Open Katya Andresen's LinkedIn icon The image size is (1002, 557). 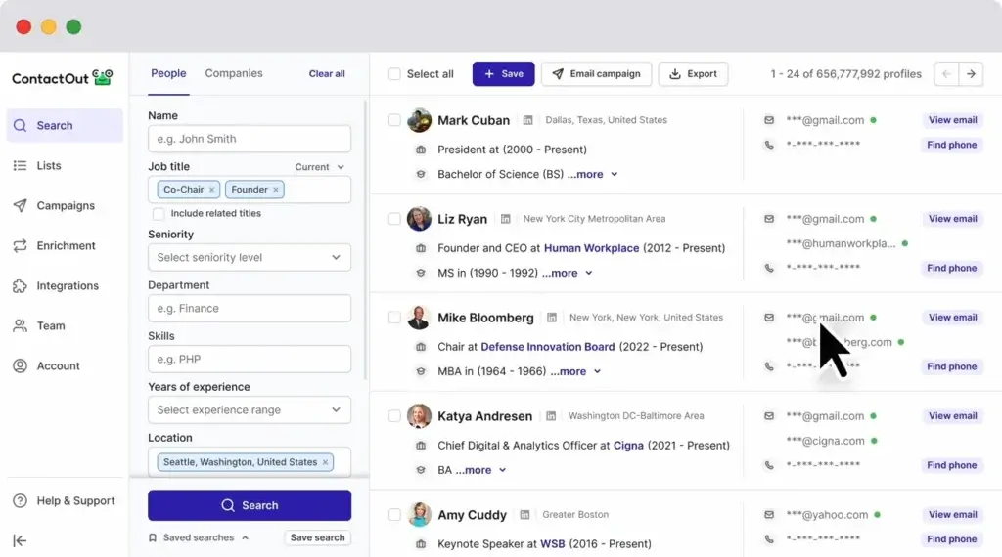pyautogui.click(x=551, y=416)
